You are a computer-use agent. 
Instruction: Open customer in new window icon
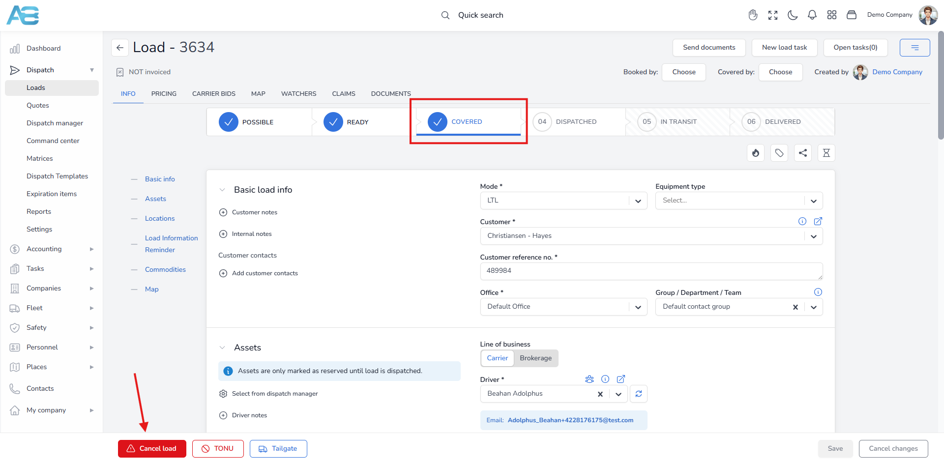(818, 221)
